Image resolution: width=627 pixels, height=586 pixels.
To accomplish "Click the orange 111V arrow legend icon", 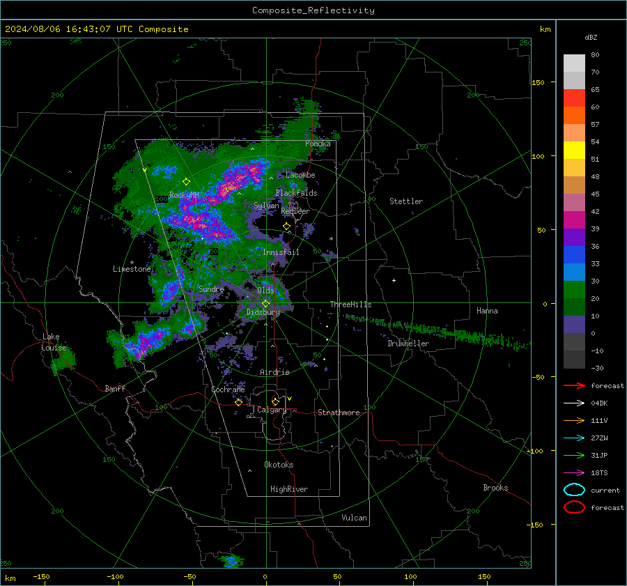I will pyautogui.click(x=574, y=420).
